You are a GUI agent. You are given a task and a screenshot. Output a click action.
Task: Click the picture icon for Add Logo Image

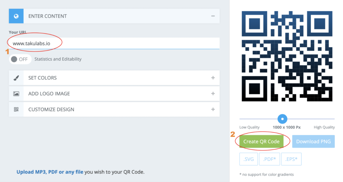pyautogui.click(x=16, y=94)
